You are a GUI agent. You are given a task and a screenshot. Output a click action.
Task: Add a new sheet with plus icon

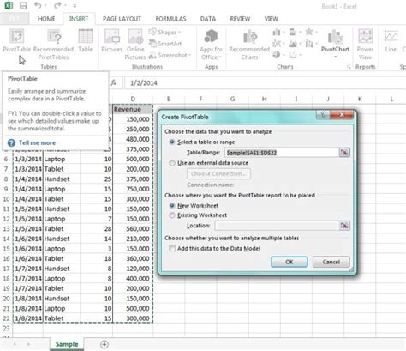click(x=104, y=344)
